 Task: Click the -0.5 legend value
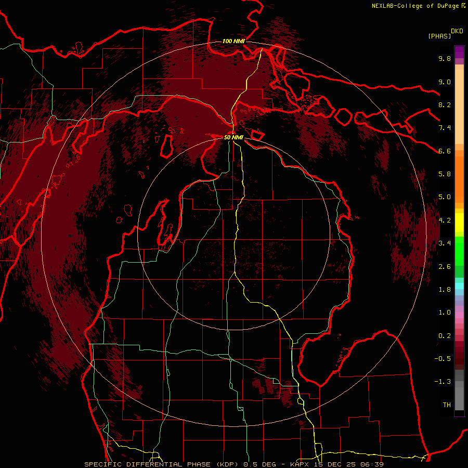click(443, 359)
